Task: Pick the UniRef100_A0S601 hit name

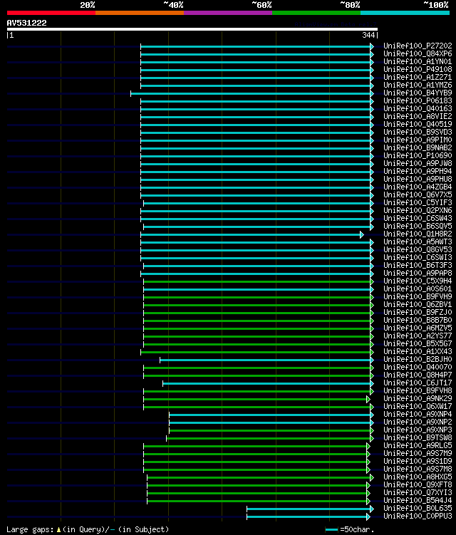Action: click(x=418, y=289)
